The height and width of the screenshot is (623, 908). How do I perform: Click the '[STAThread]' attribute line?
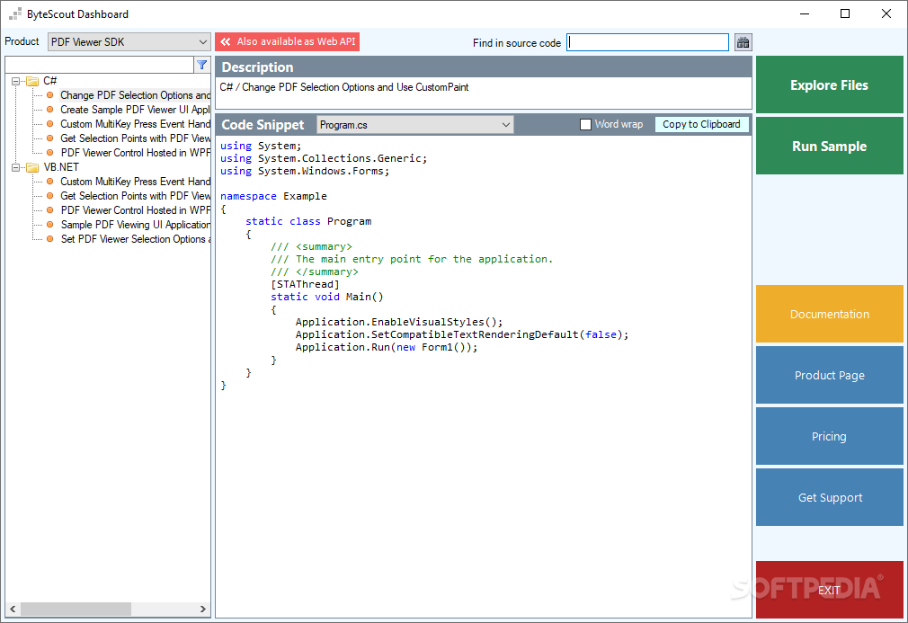point(305,284)
